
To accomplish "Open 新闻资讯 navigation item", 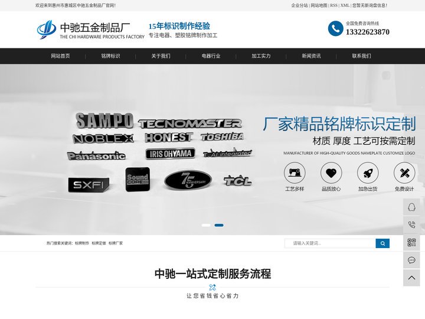I will 311,56.
